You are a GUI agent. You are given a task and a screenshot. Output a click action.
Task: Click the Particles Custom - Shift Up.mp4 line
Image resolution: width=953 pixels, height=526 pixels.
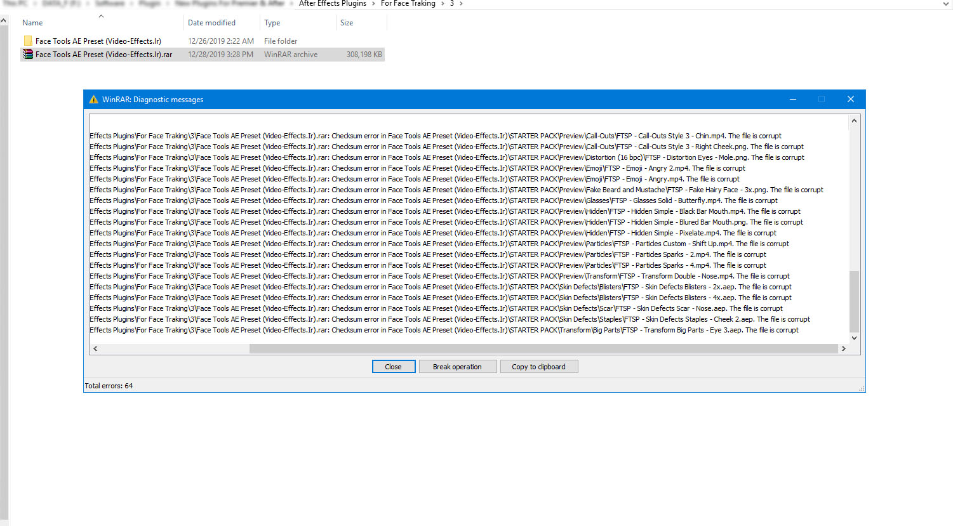pyautogui.click(x=439, y=244)
